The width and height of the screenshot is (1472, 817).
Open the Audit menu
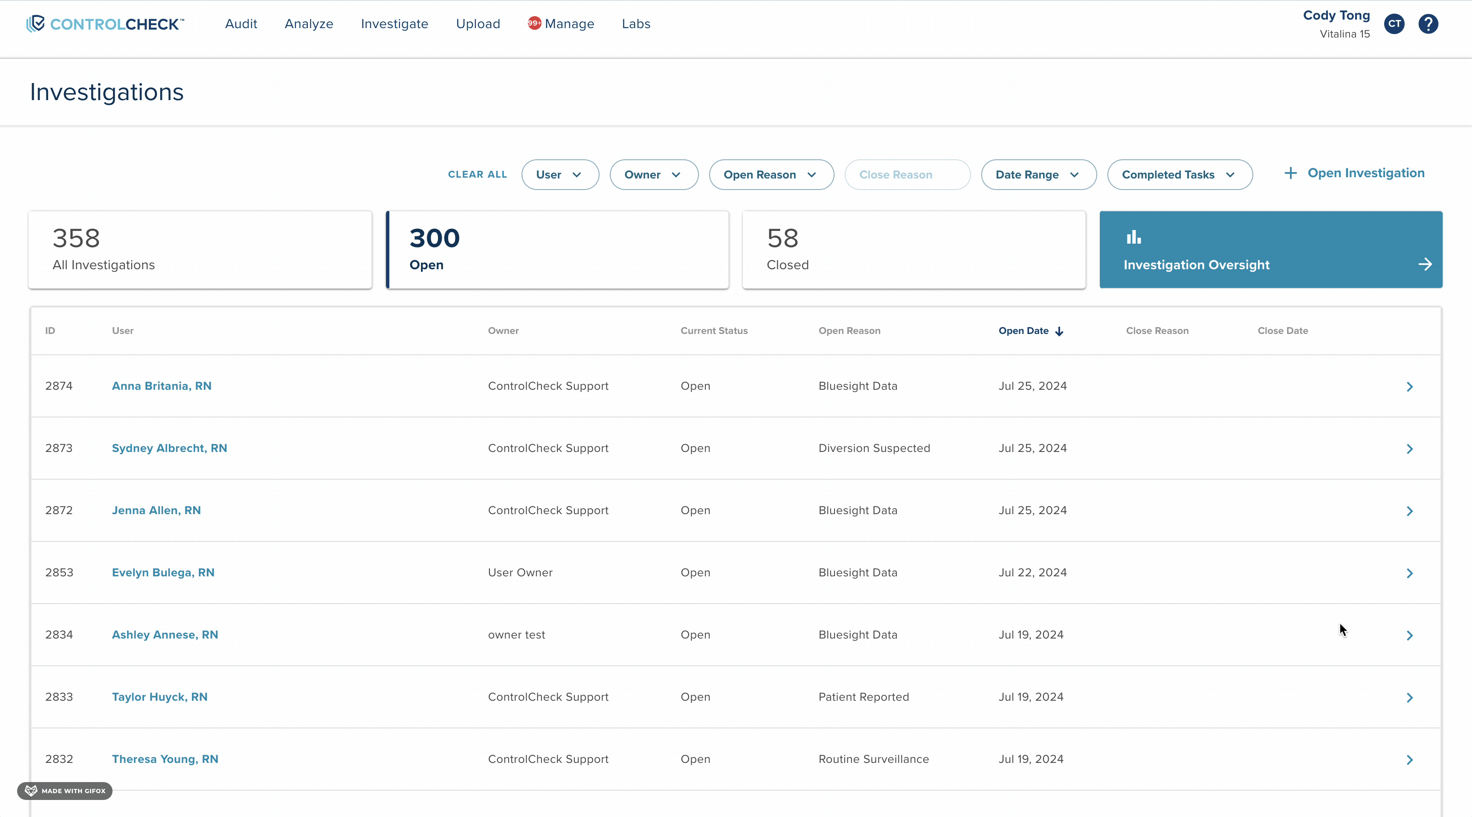point(241,24)
